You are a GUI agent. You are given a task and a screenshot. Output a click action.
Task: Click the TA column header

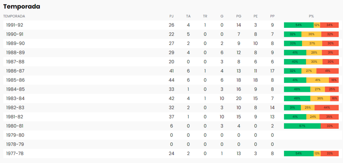click(188, 16)
